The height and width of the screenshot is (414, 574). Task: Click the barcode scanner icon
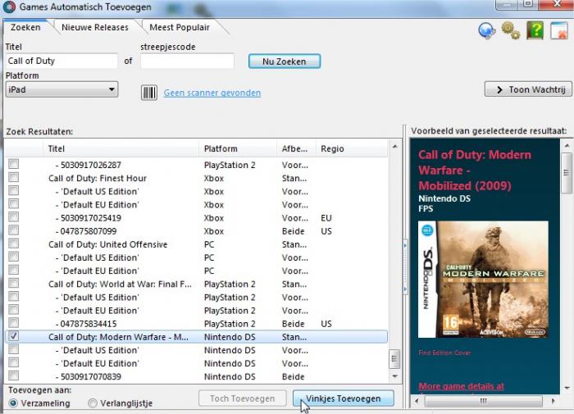149,93
